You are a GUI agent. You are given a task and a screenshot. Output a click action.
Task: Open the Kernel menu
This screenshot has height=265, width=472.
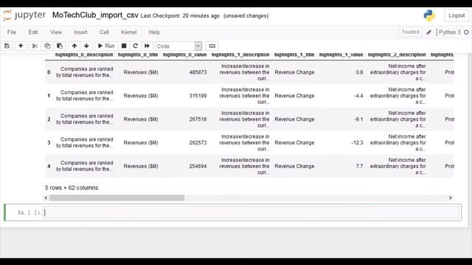[x=129, y=32]
